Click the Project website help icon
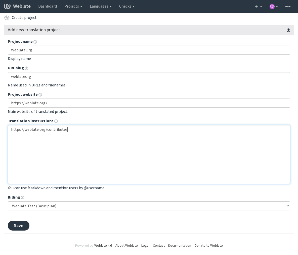The image size is (298, 255). point(40,95)
